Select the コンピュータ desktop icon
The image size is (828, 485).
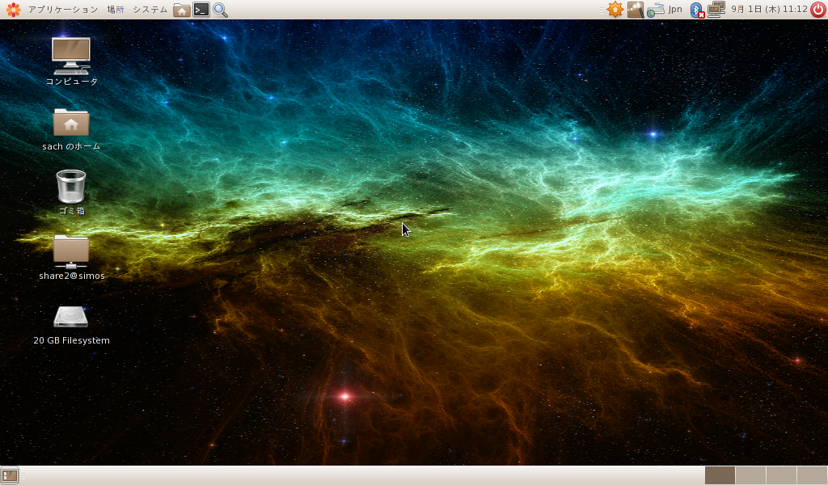[71, 55]
